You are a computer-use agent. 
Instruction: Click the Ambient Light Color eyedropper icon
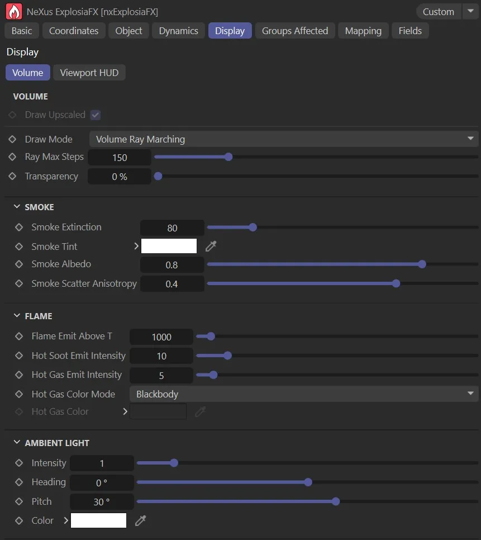coord(140,520)
